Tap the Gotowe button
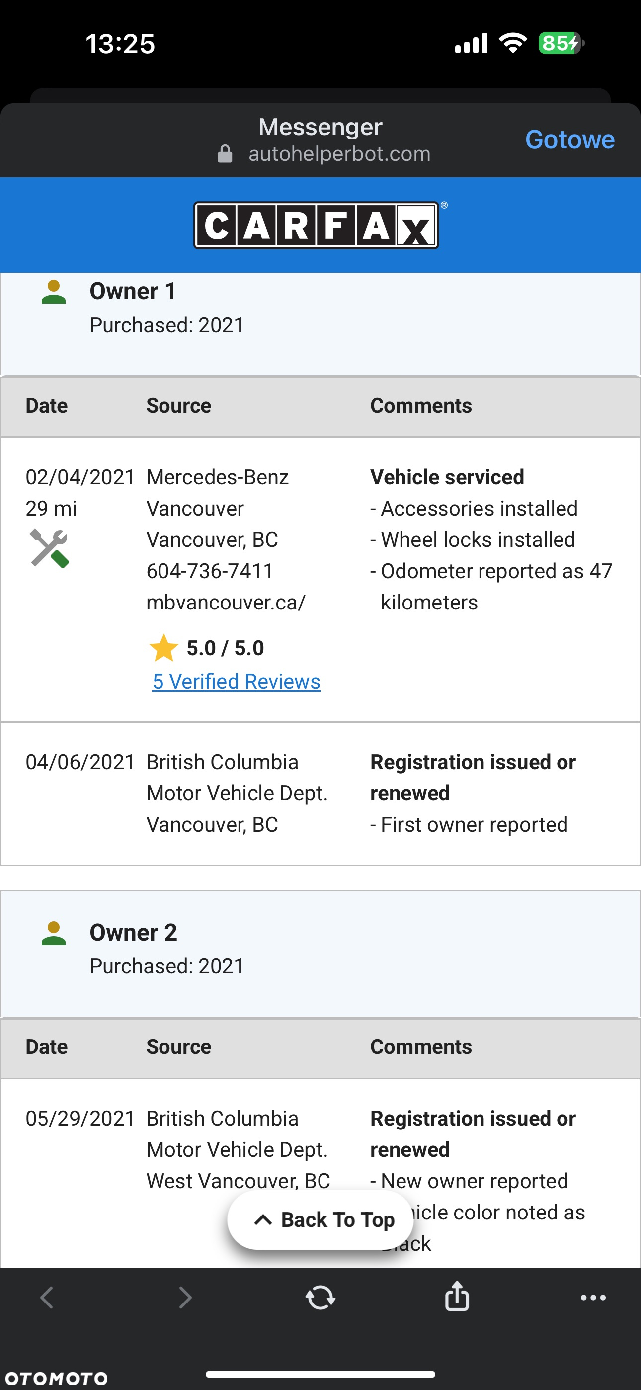This screenshot has width=641, height=1390. point(570,140)
